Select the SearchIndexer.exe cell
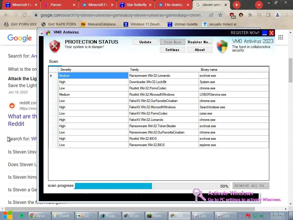The width and height of the screenshot is (293, 220). (x=234, y=107)
